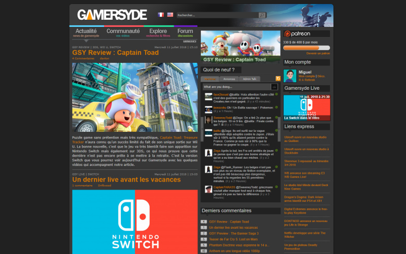Click the comment count badge beside Anthem
Image resolution: width=406 pixels, height=254 pixels.
(204, 251)
